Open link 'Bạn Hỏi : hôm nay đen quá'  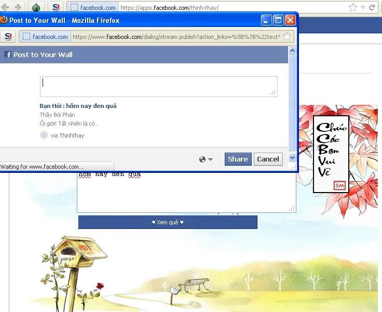click(x=78, y=106)
